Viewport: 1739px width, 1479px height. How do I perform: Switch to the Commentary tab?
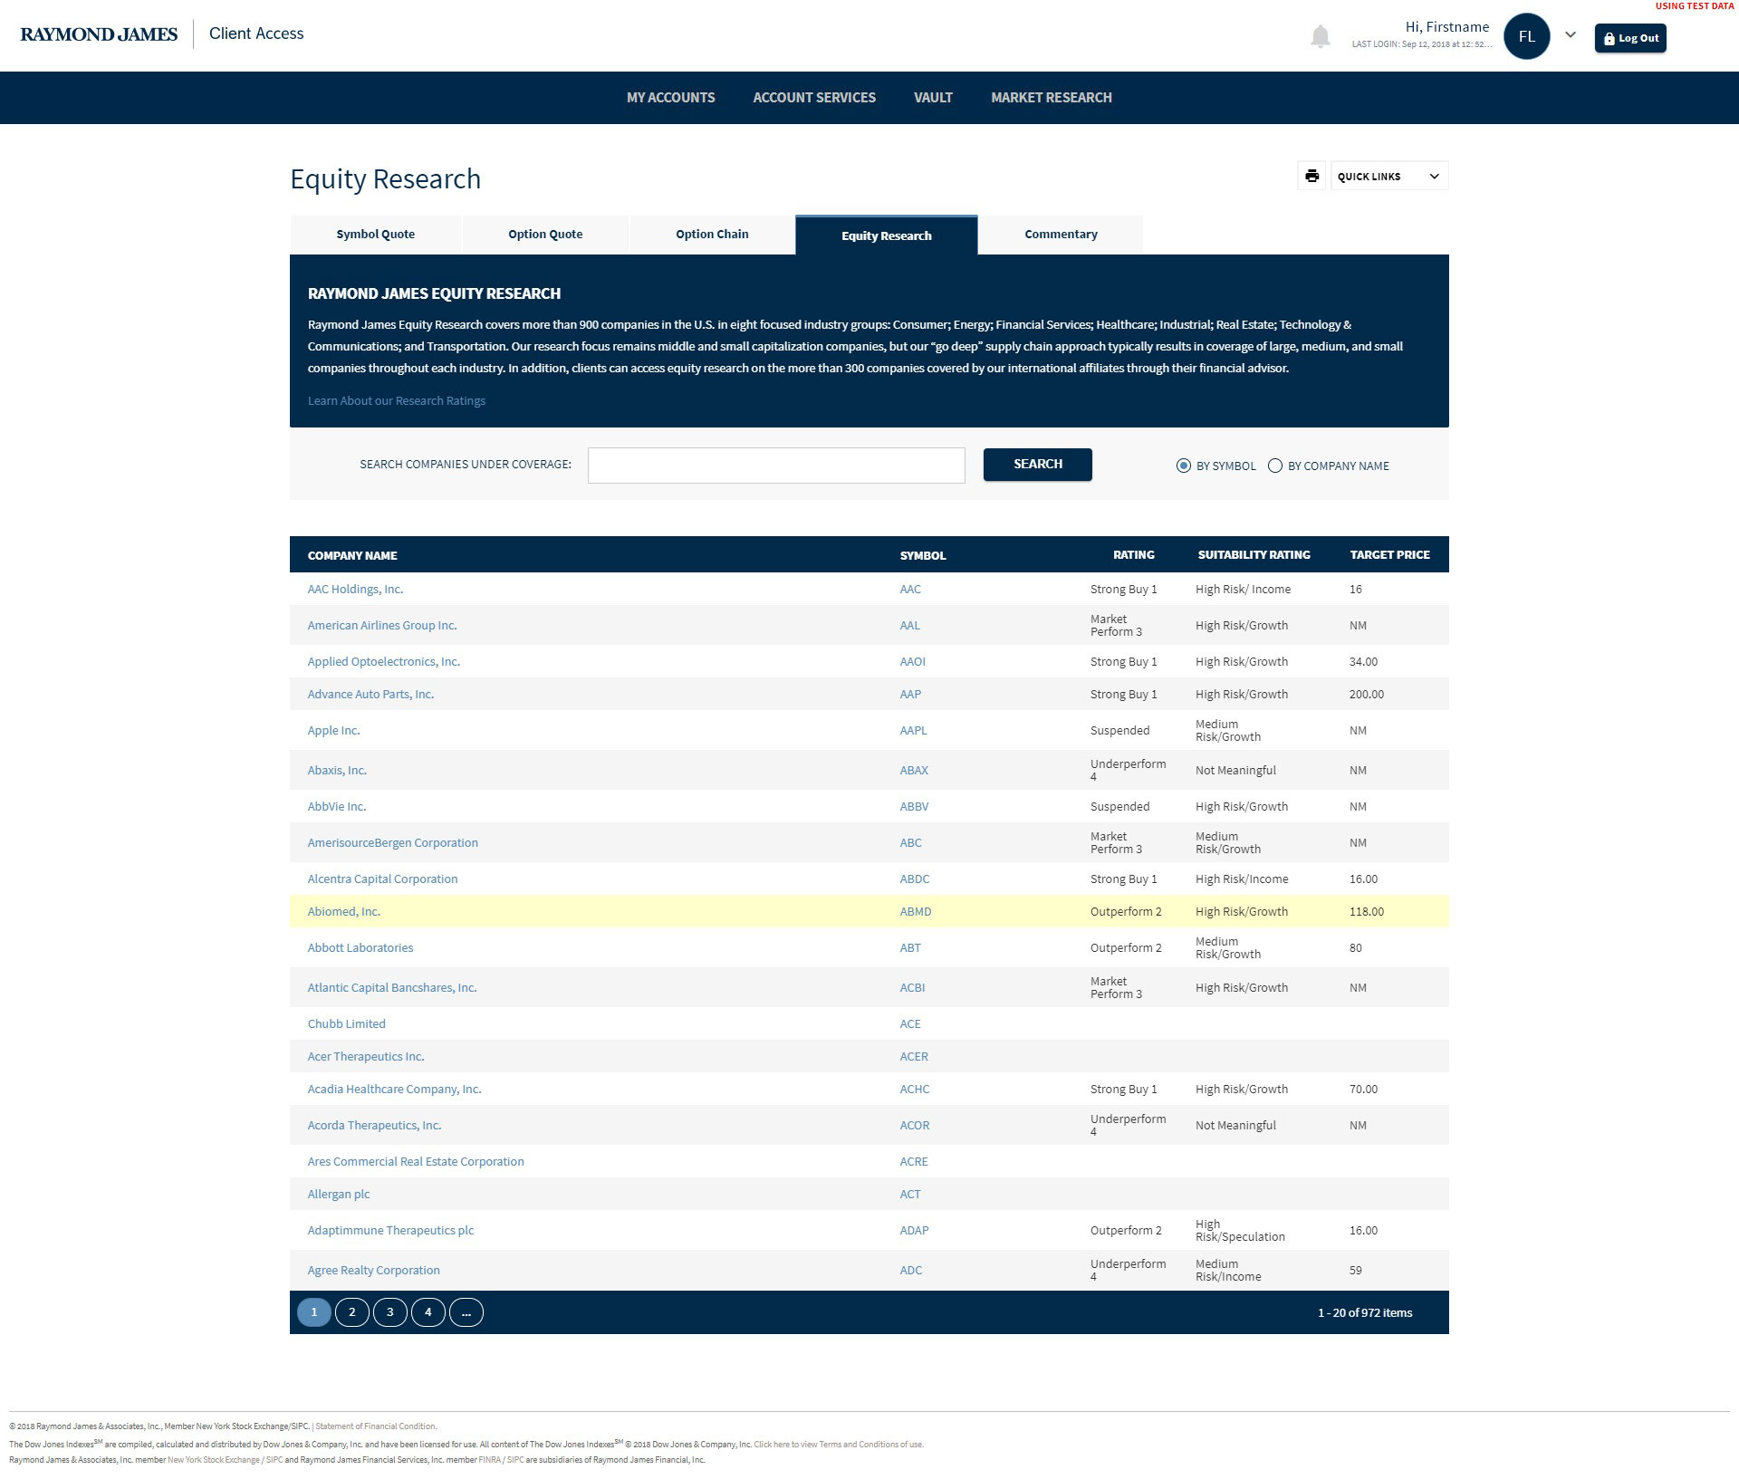1061,234
